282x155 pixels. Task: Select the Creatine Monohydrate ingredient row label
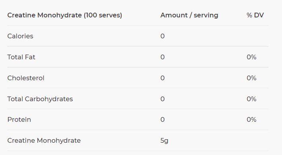44,141
